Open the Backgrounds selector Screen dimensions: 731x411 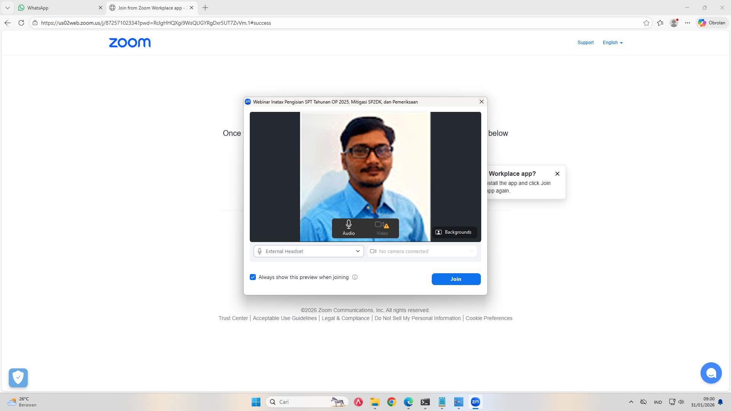coord(454,232)
